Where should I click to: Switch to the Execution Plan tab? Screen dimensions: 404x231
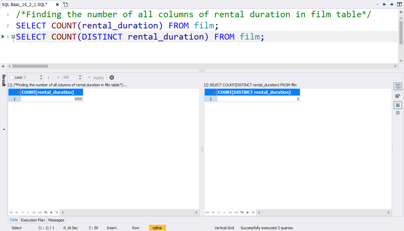tap(33, 220)
